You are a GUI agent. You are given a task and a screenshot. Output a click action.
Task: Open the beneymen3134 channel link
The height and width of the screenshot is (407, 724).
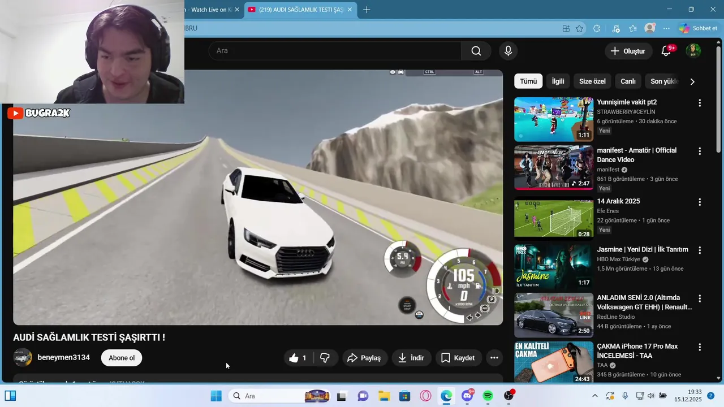coord(63,357)
